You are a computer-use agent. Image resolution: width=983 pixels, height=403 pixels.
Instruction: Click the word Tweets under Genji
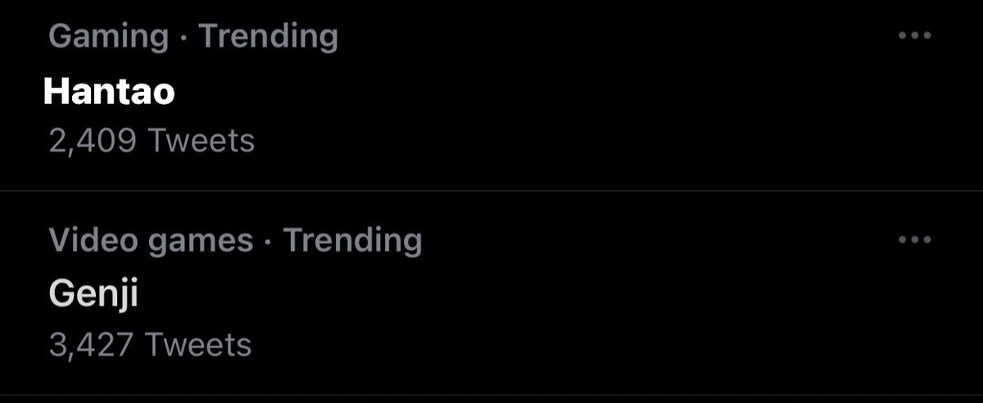tap(197, 345)
